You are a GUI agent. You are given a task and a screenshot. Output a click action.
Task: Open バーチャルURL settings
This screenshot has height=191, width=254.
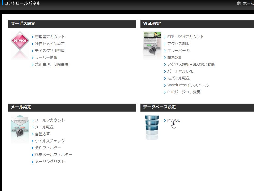(180, 71)
